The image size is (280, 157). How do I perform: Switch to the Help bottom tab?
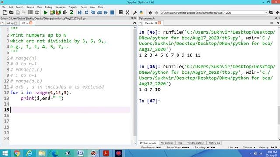pos(180,143)
